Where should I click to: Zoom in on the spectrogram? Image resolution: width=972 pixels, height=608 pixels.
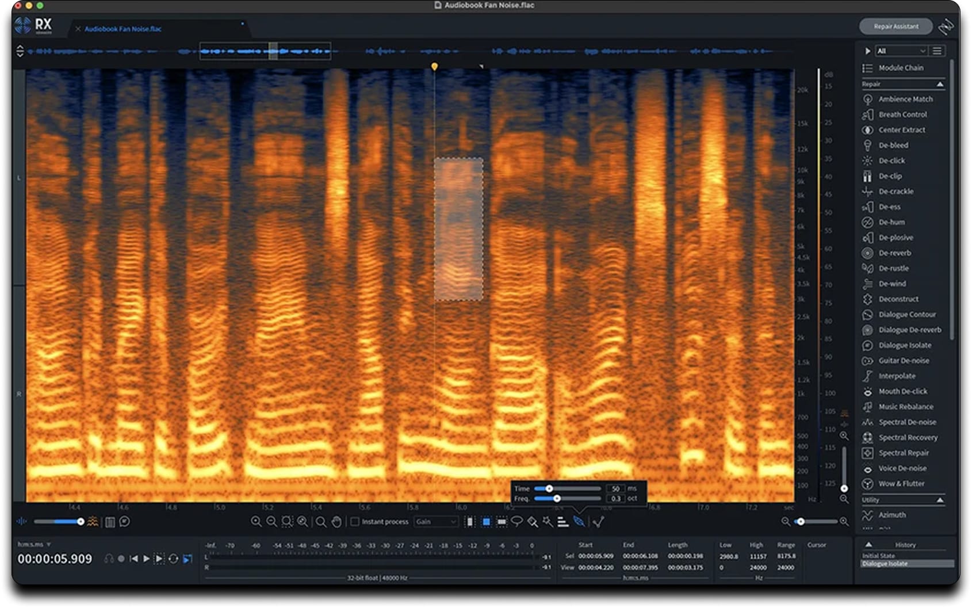[255, 522]
